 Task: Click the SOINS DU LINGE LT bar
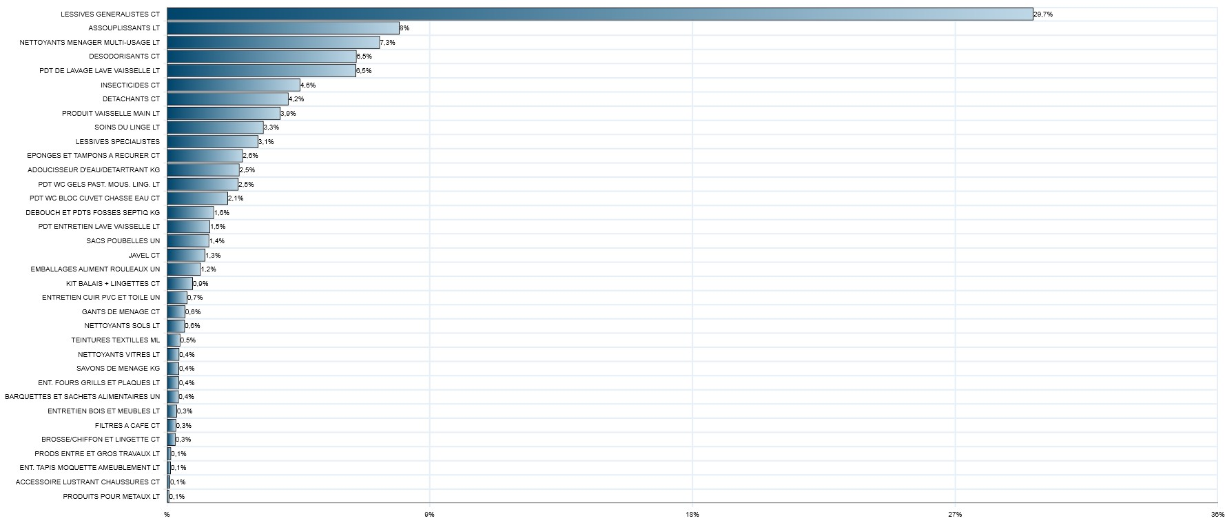click(215, 127)
